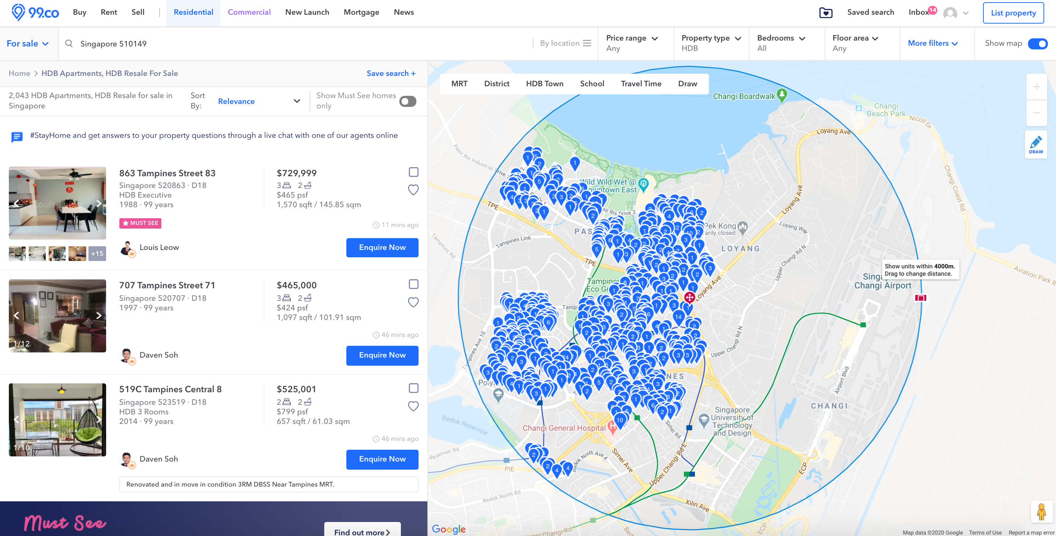Switch to the Commercial tab
This screenshot has width=1056, height=536.
click(x=249, y=12)
